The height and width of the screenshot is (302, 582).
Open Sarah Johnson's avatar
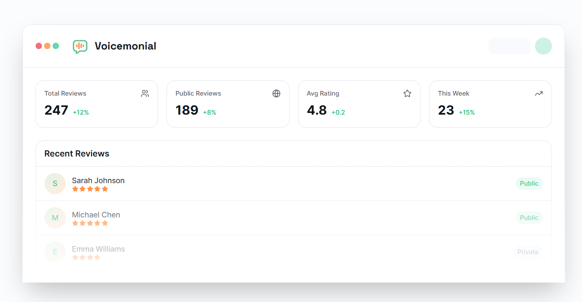(55, 183)
